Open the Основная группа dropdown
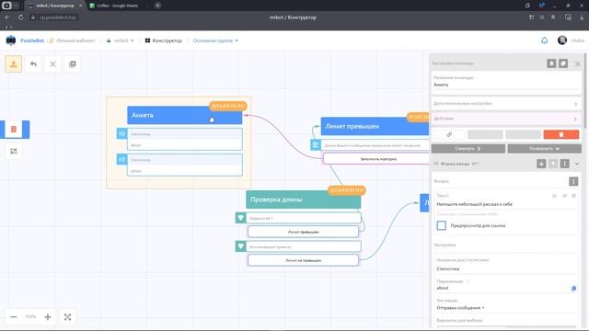This screenshot has width=589, height=331. 215,40
